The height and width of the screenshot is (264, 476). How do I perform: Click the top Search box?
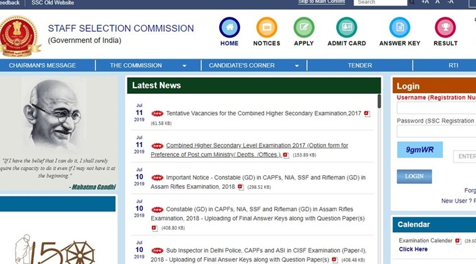[381, 3]
